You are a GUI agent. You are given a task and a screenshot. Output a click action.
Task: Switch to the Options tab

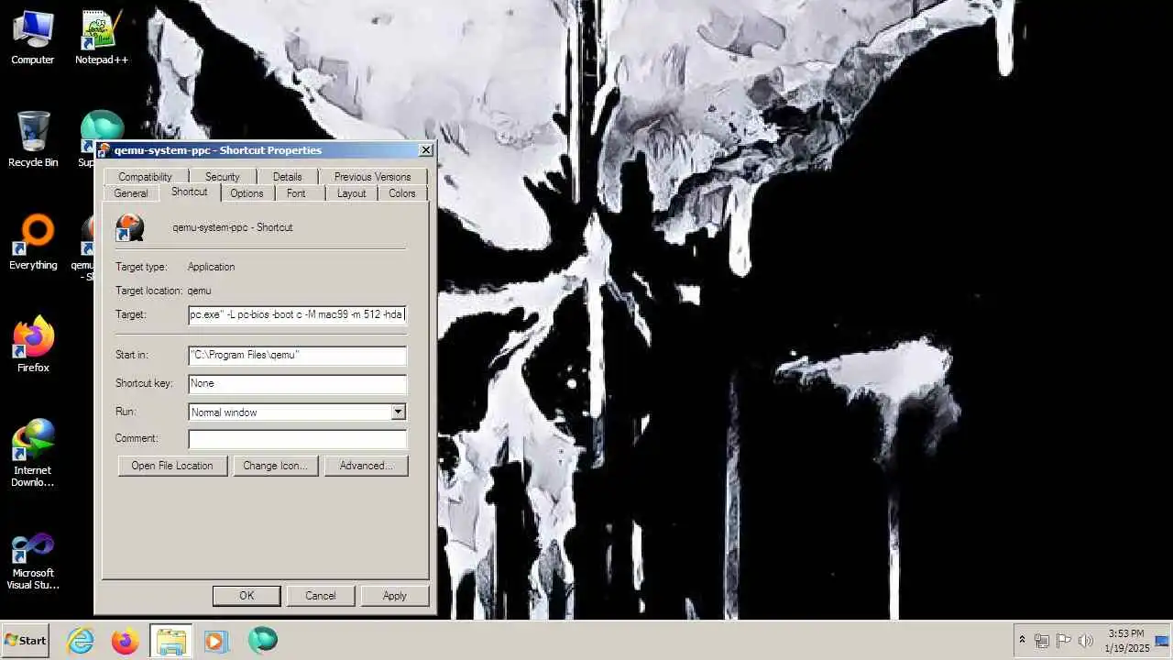[247, 193]
